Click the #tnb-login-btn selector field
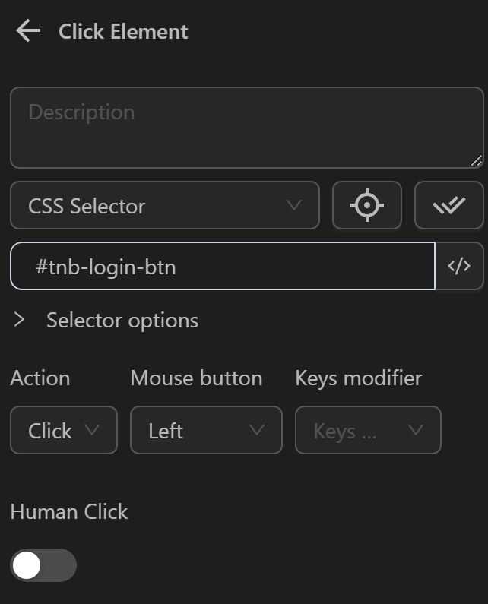The image size is (488, 604). (x=222, y=266)
